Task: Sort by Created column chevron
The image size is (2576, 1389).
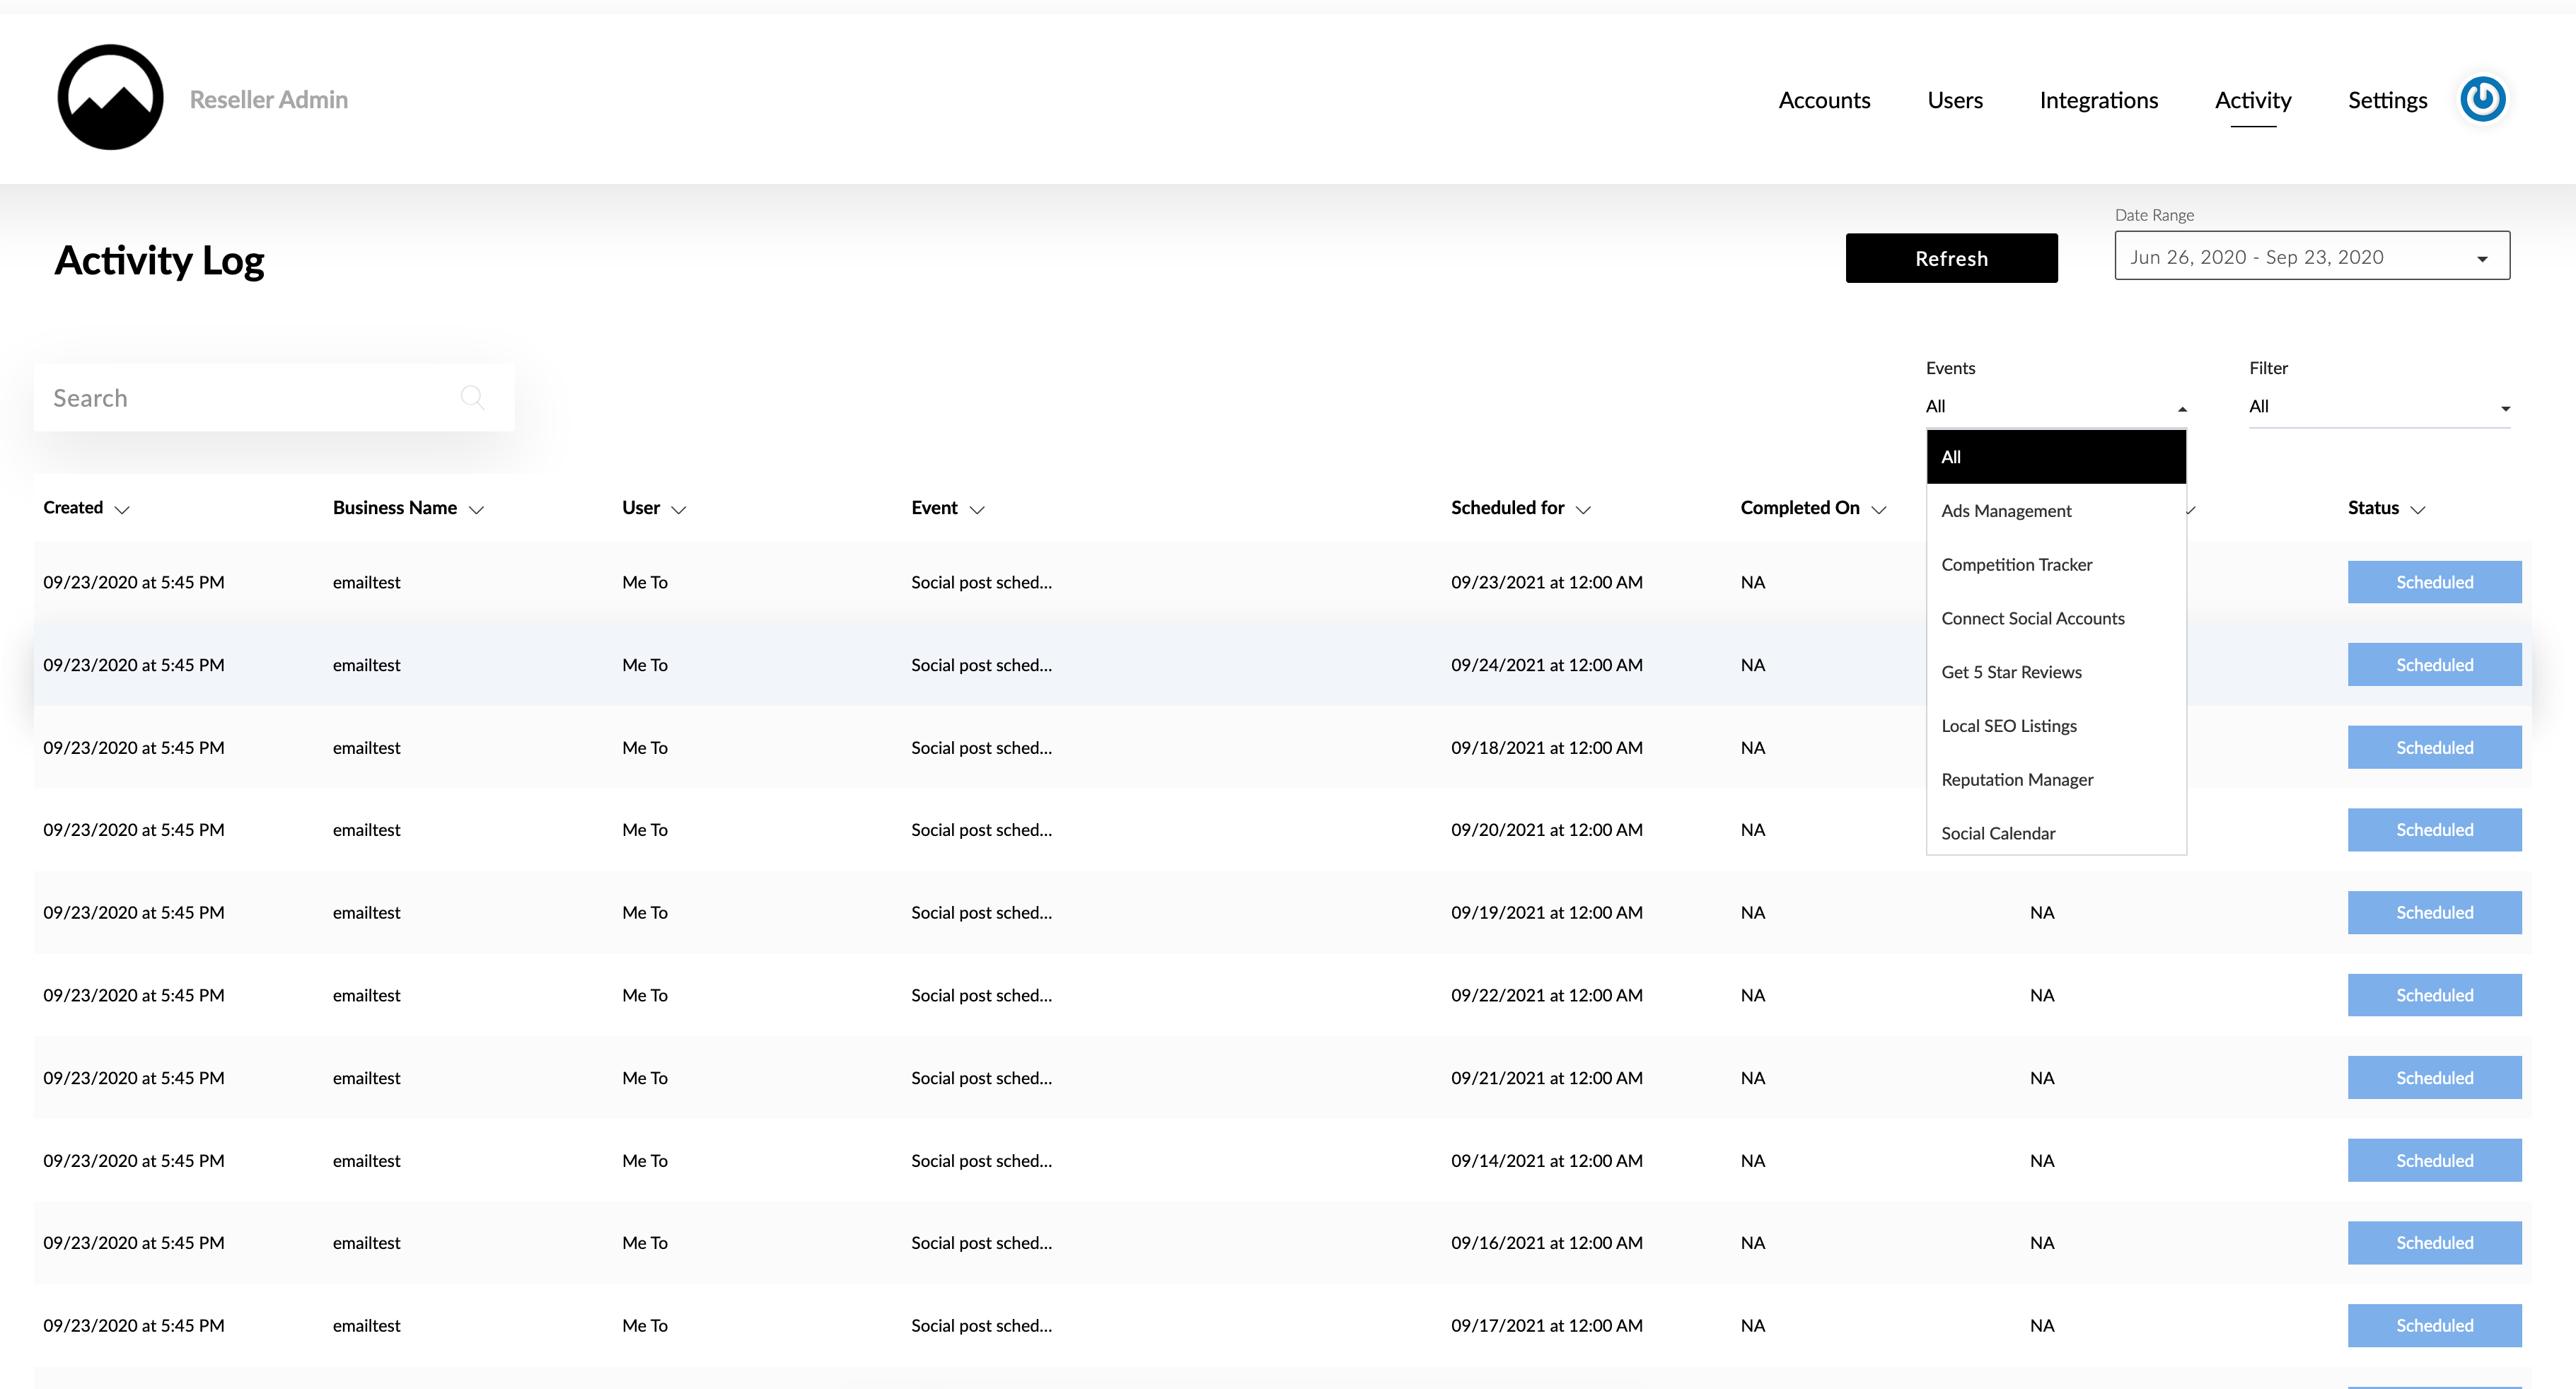Action: coord(122,510)
